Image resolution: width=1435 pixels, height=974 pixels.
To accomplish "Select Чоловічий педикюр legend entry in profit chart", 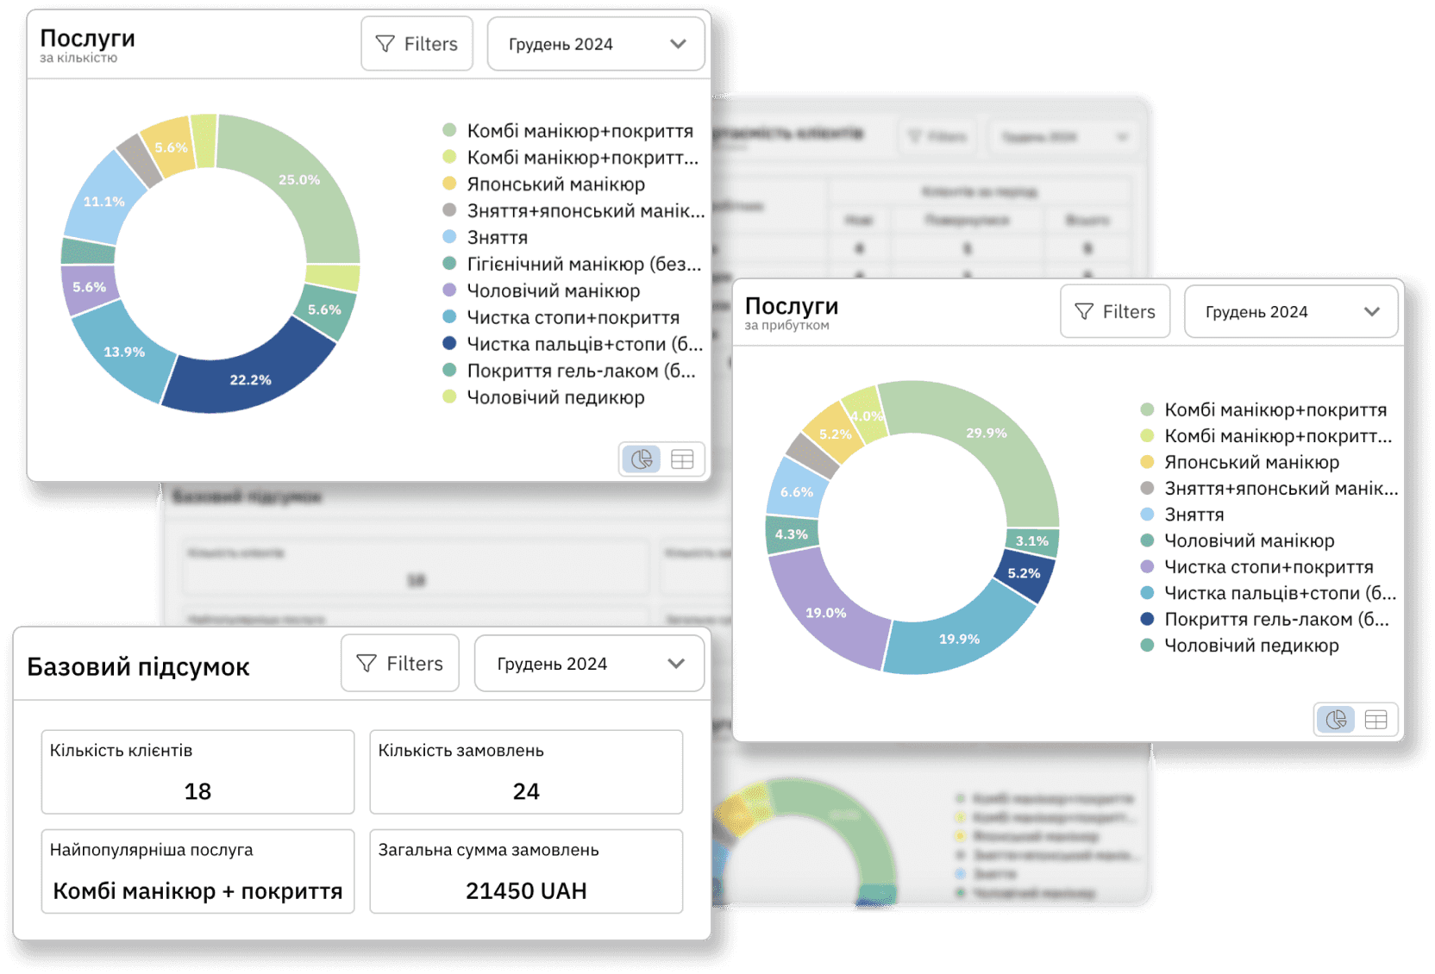I will [x=1250, y=646].
